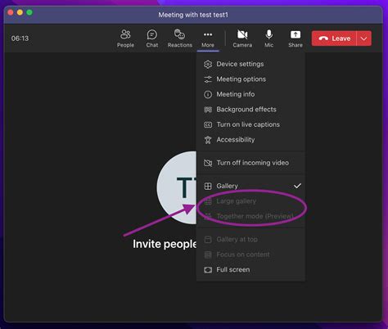Open Meeting options

point(250,79)
